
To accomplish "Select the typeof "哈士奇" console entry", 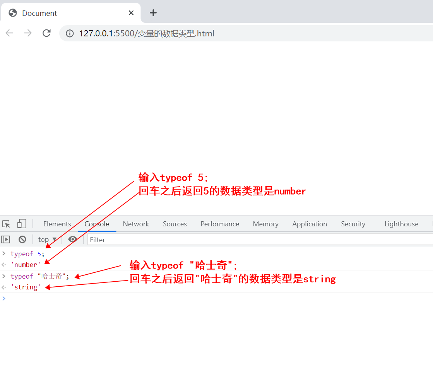I will [40, 276].
